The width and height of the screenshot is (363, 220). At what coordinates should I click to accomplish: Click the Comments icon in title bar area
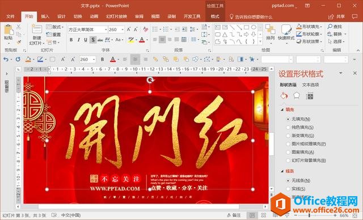pyautogui.click(x=354, y=16)
